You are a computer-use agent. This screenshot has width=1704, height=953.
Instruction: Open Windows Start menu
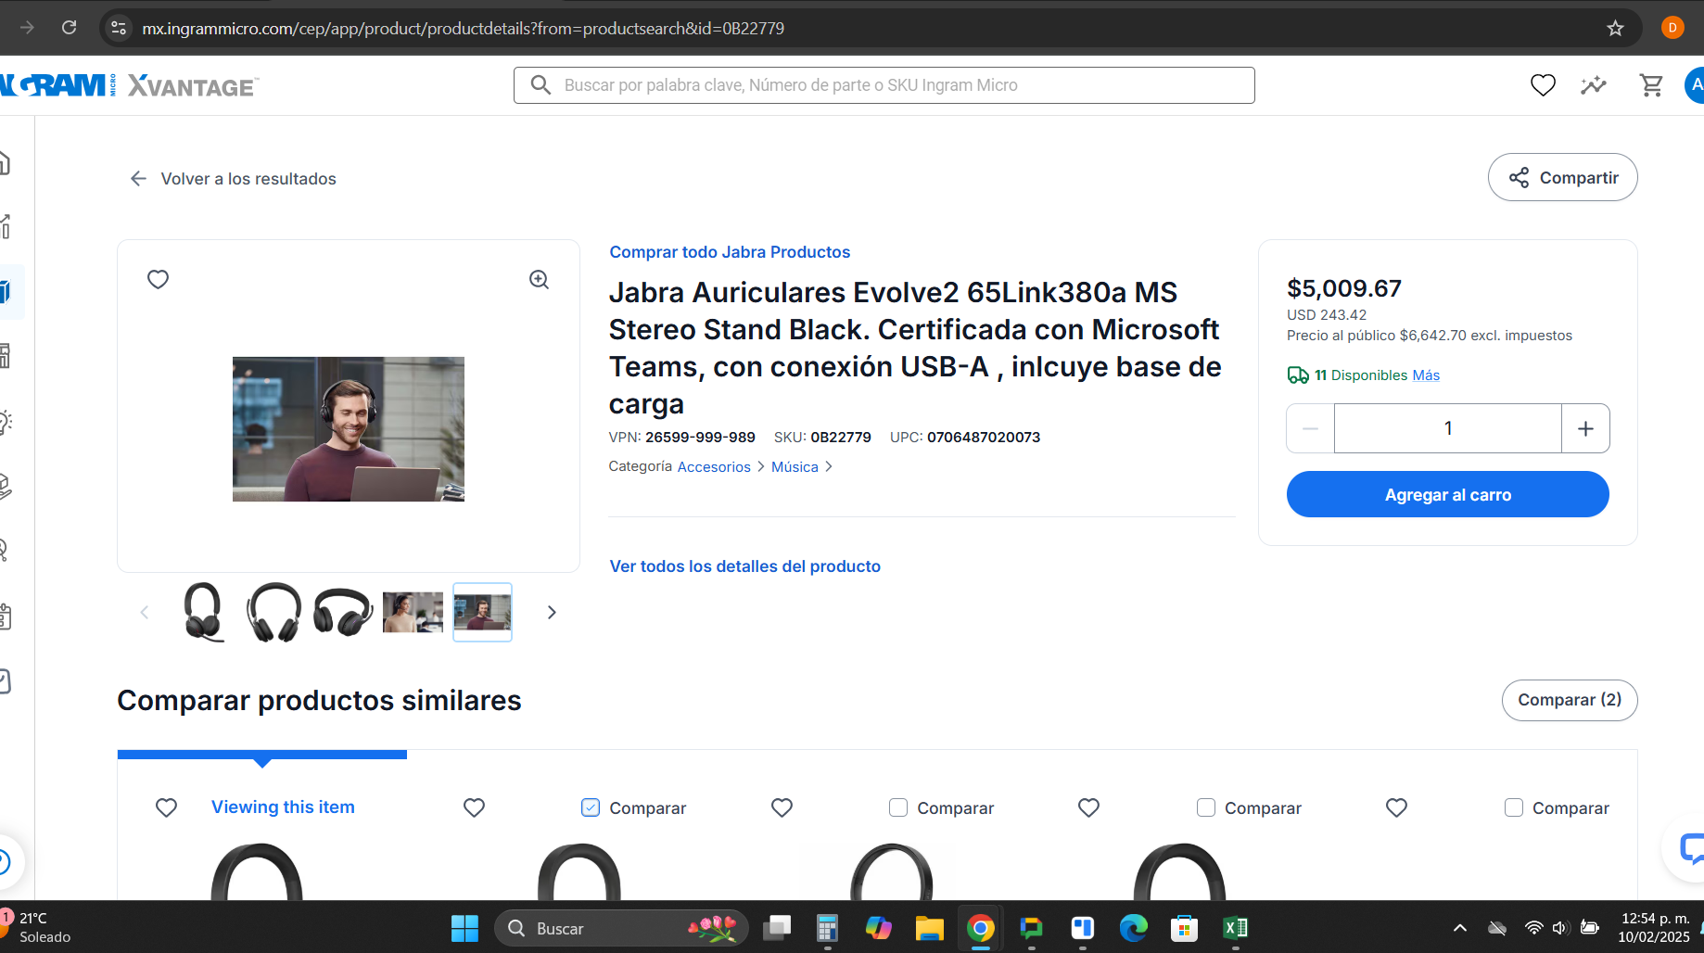(x=464, y=928)
